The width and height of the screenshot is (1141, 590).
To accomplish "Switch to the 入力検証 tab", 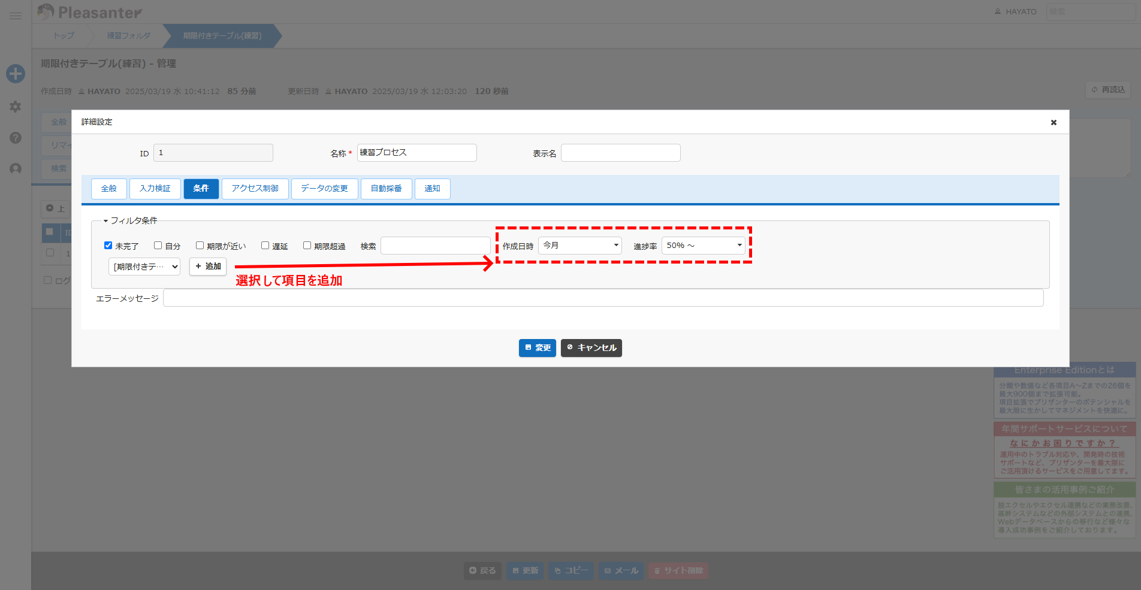I will tap(155, 189).
